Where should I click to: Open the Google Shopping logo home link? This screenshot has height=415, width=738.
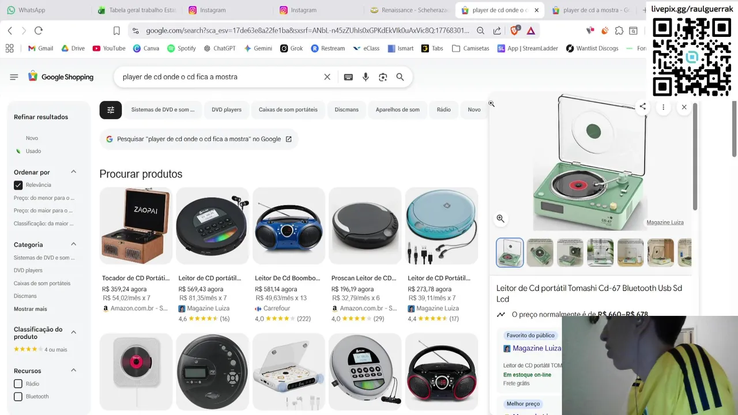click(x=61, y=77)
